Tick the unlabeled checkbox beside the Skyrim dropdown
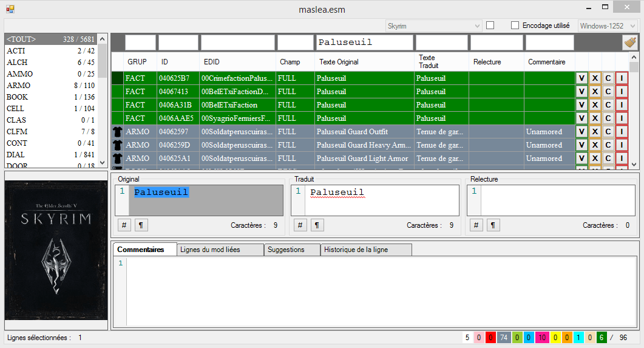This screenshot has width=644, height=348. point(490,26)
